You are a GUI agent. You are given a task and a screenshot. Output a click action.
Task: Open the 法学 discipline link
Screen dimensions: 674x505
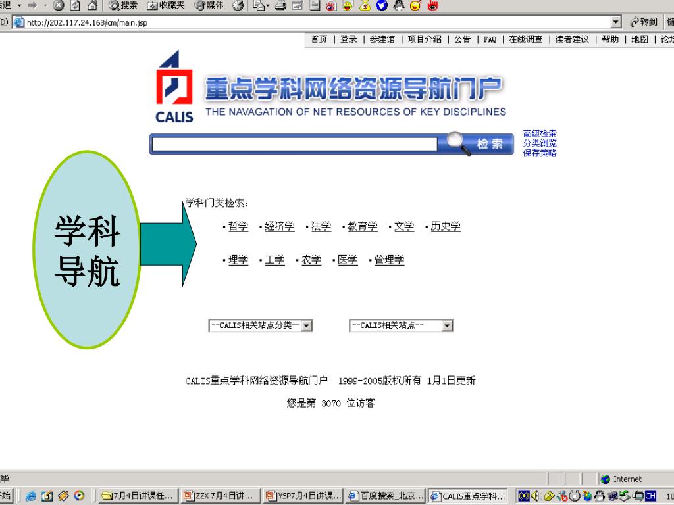point(321,226)
